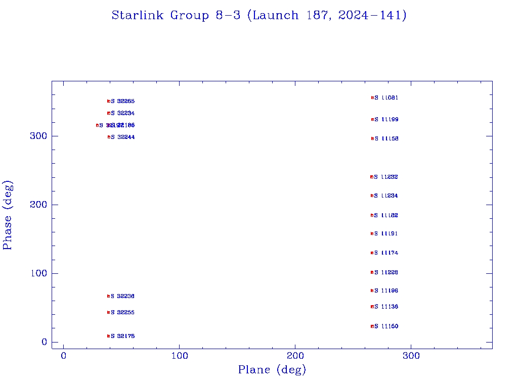Click the red marker for S 11199
The height and width of the screenshot is (388, 518).
[x=372, y=119]
